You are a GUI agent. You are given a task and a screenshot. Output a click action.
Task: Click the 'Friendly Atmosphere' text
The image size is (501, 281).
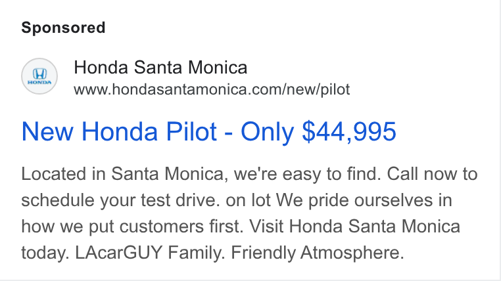pyautogui.click(x=318, y=253)
